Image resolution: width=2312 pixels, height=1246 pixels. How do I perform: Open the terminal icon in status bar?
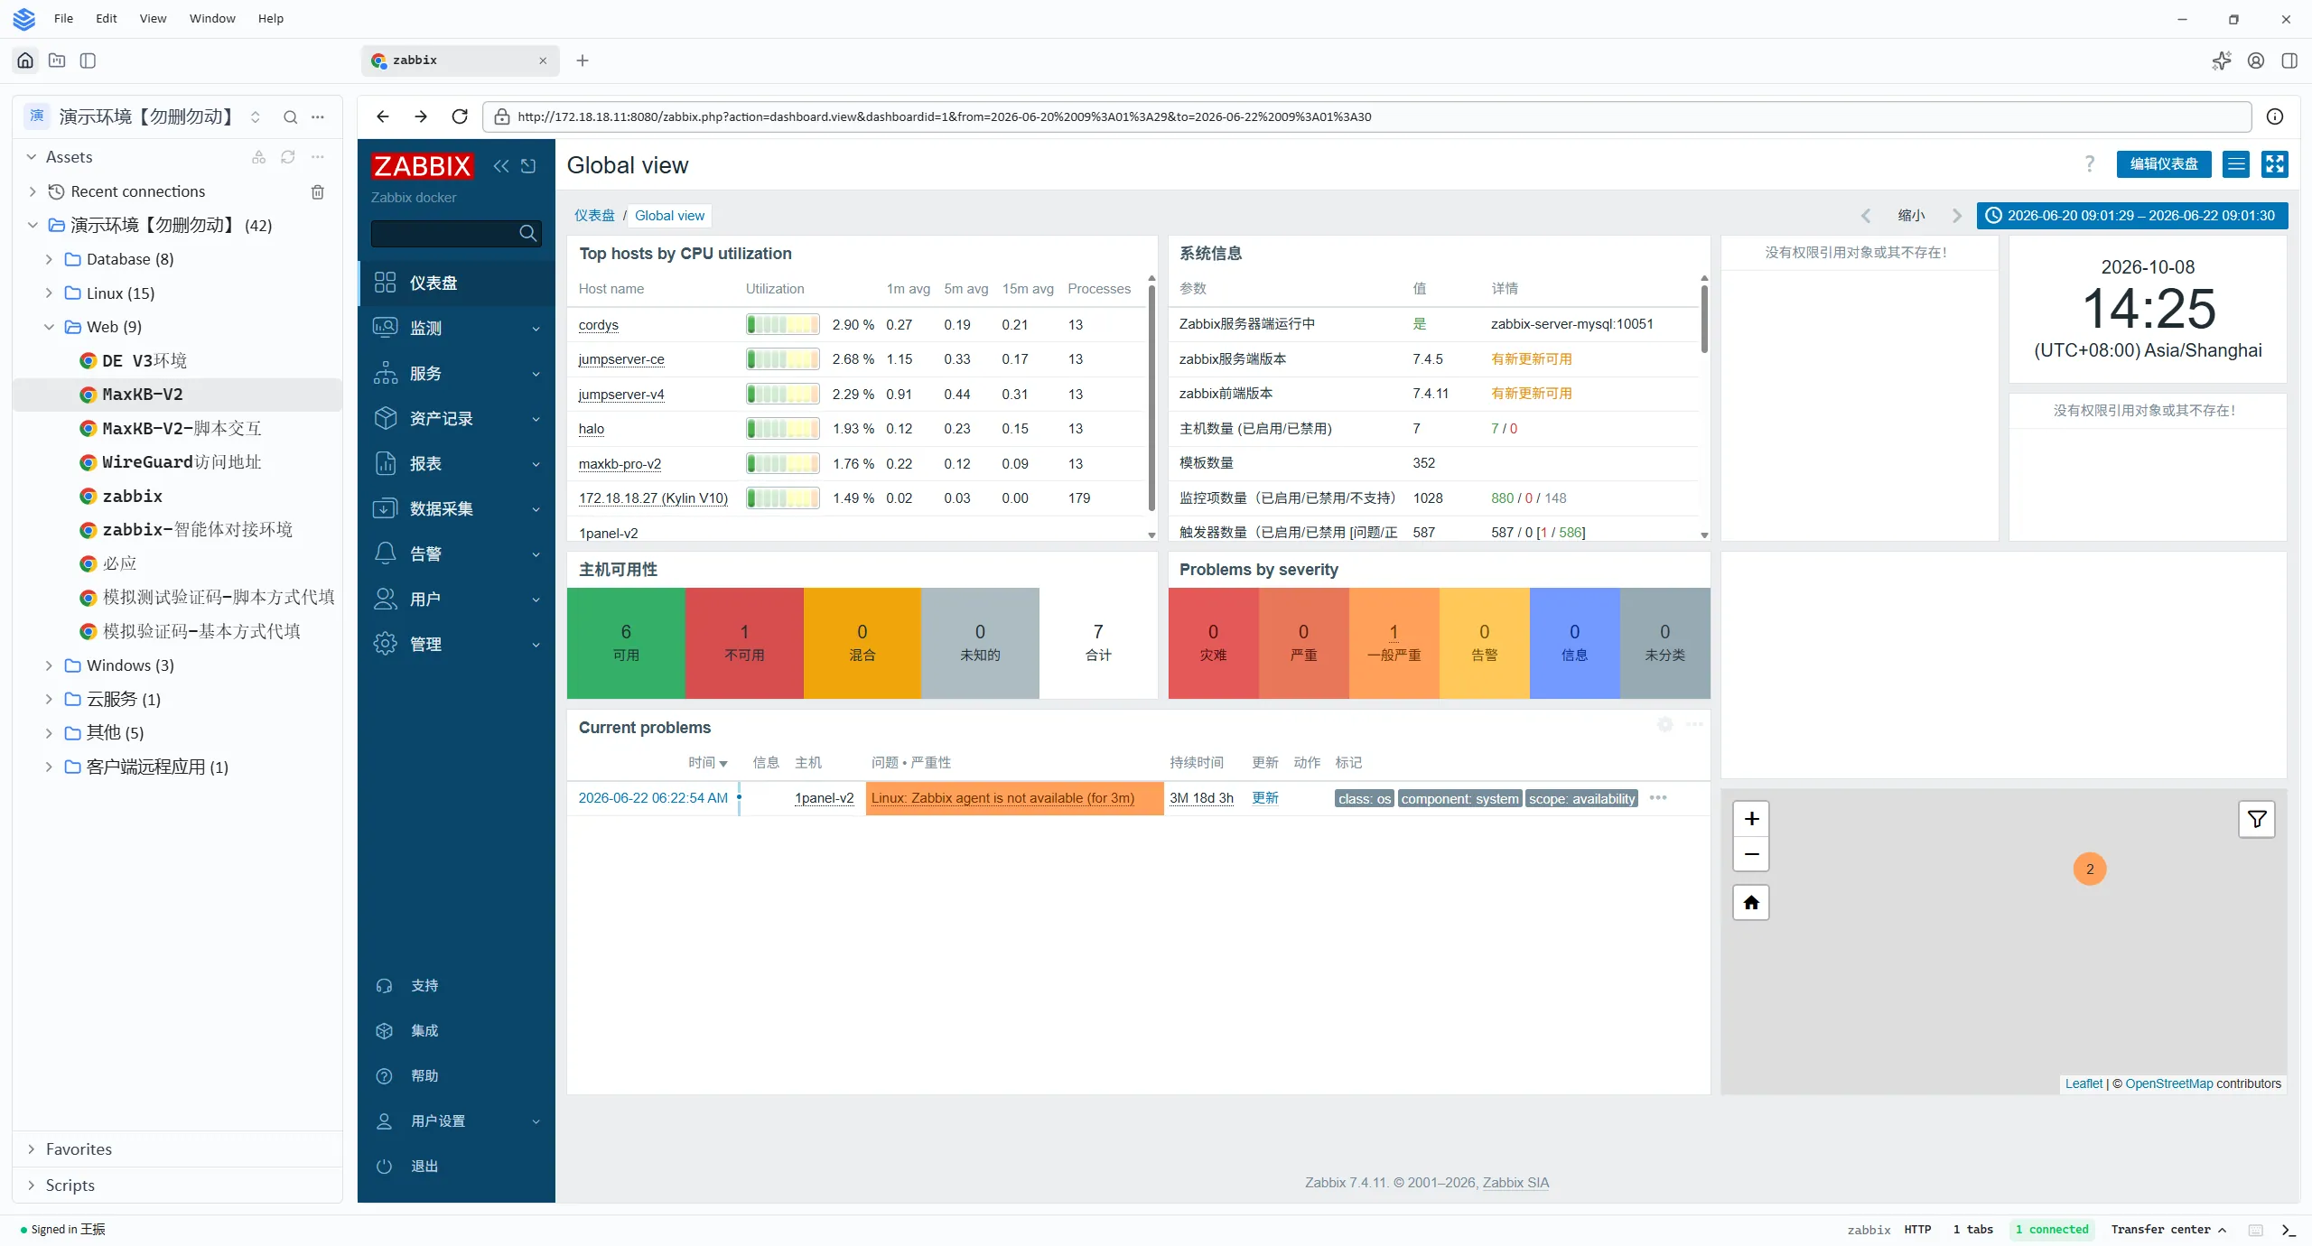click(2289, 1230)
